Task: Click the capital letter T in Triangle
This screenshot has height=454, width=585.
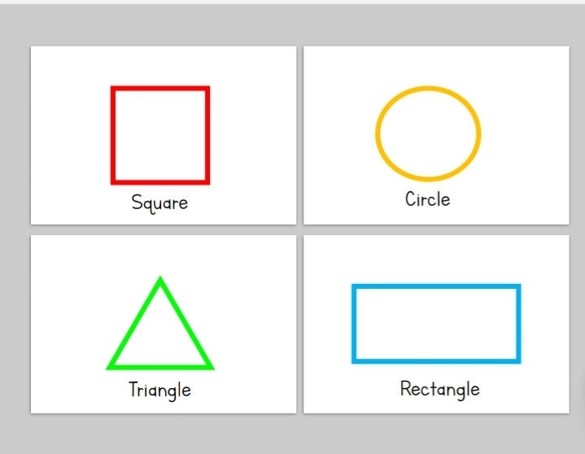Action: (x=133, y=389)
